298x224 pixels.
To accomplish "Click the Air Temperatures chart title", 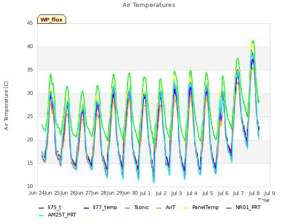I will click(149, 5).
